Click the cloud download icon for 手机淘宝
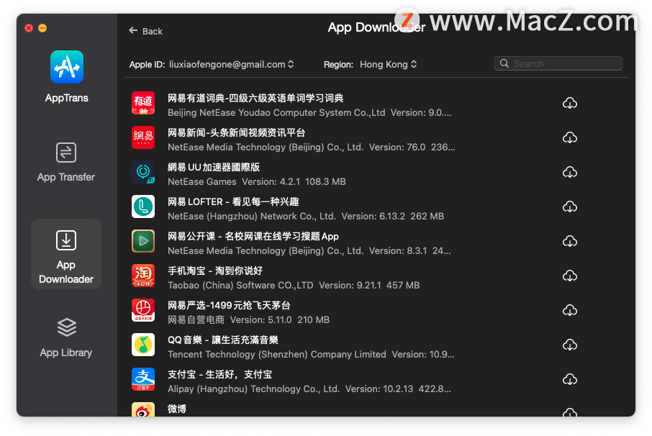Screen dimensions: 652x436 pyautogui.click(x=570, y=276)
